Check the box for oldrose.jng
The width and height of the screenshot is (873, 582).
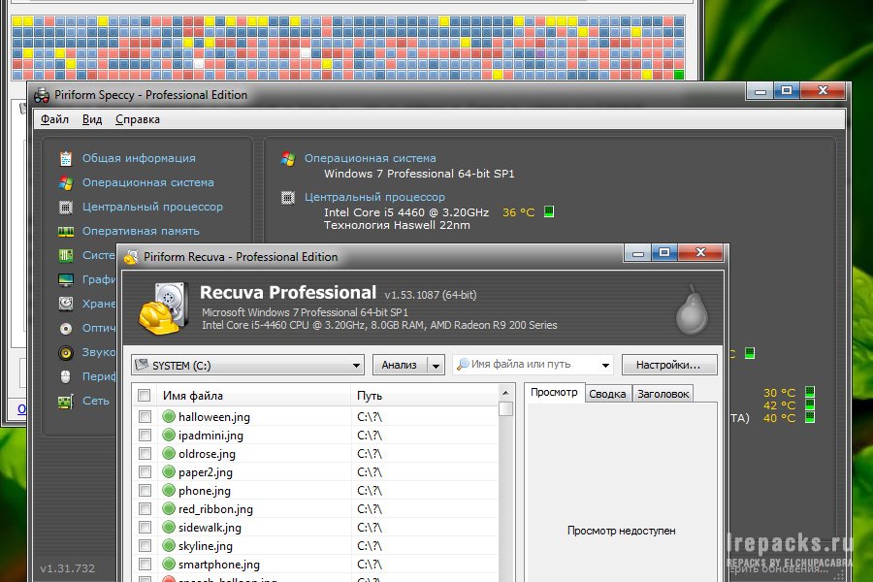(145, 453)
